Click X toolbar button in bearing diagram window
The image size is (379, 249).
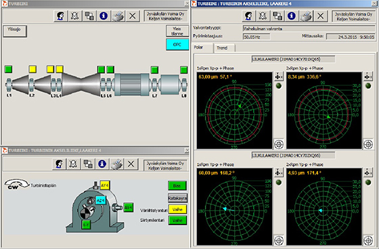click(131, 164)
